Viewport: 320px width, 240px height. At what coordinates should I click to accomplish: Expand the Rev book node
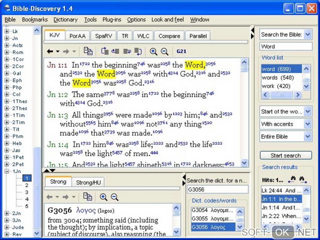click(x=7, y=234)
